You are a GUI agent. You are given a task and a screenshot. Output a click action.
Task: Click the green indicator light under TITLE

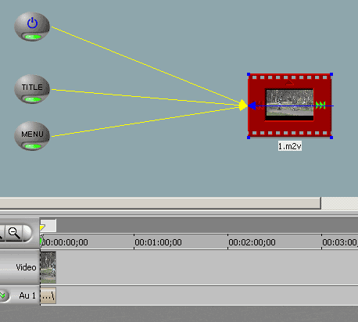pyautogui.click(x=33, y=99)
